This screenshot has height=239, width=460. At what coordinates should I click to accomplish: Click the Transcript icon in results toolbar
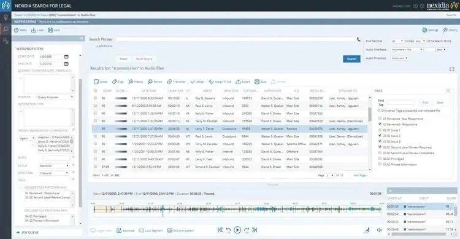tap(169, 82)
